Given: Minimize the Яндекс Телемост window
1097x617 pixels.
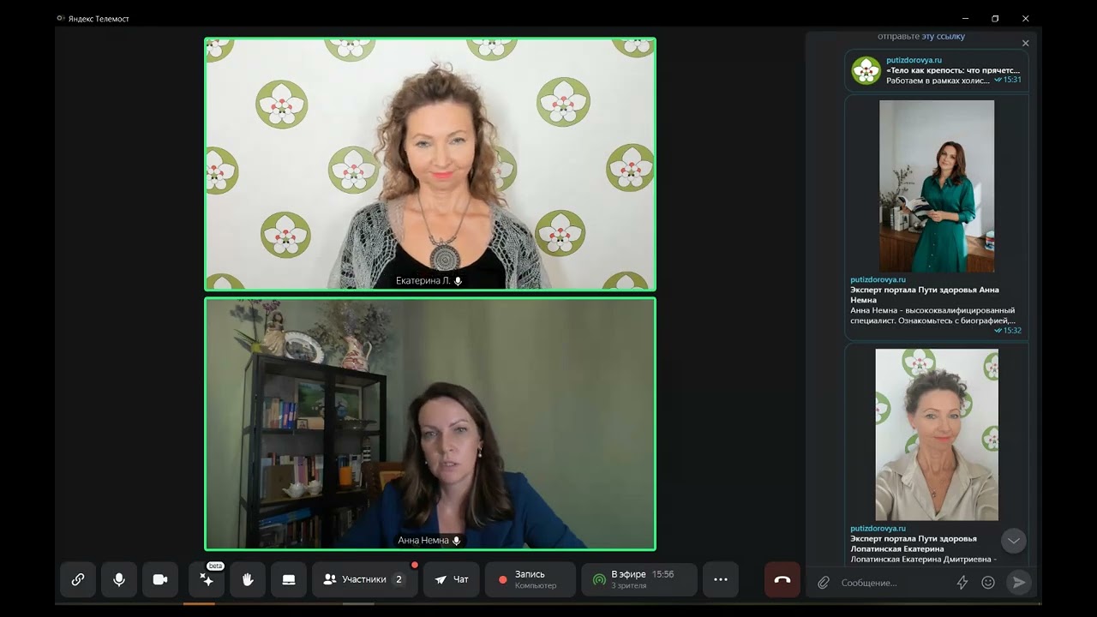Looking at the screenshot, I should click(x=966, y=19).
